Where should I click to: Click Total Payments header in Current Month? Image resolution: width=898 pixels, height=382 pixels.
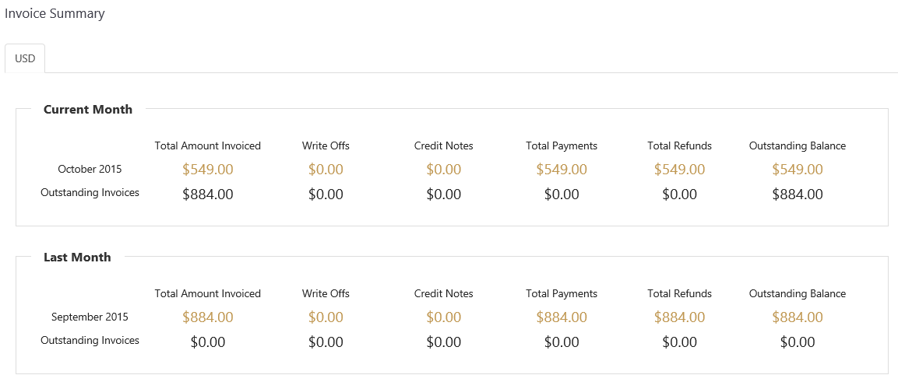562,145
